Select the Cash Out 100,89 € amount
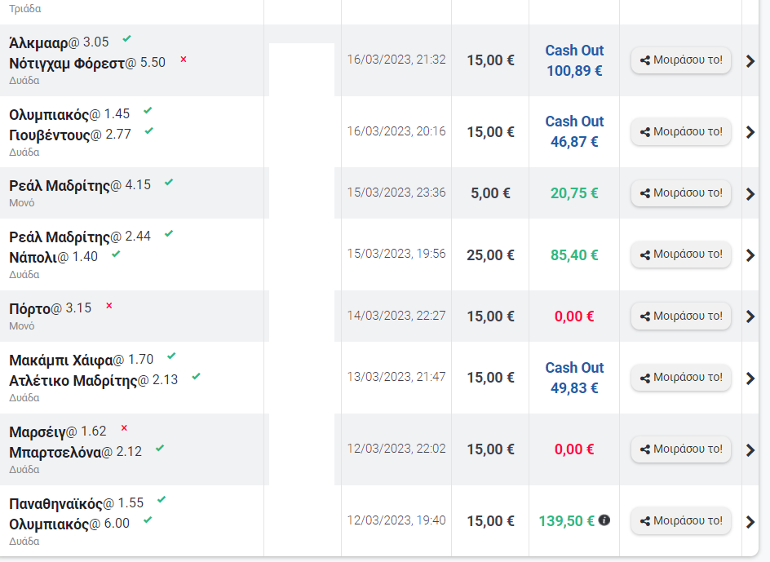The height and width of the screenshot is (562, 770). click(574, 71)
